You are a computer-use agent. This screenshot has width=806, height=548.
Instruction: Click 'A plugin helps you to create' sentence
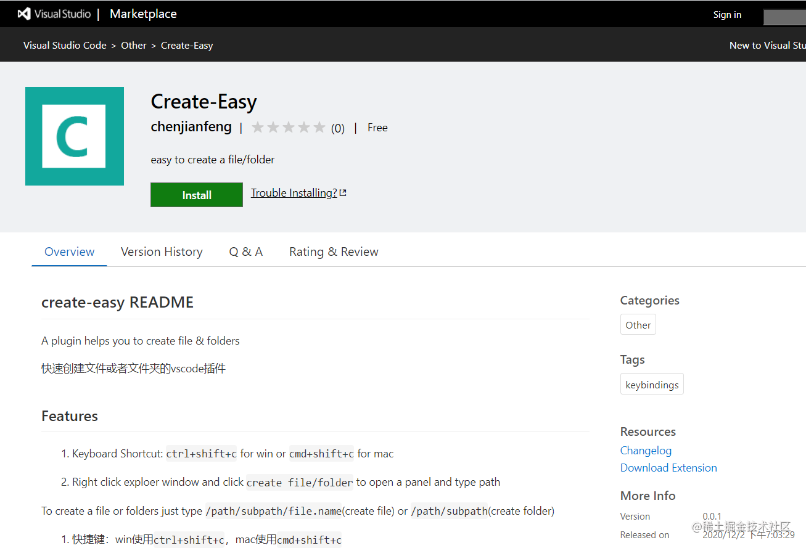click(141, 341)
